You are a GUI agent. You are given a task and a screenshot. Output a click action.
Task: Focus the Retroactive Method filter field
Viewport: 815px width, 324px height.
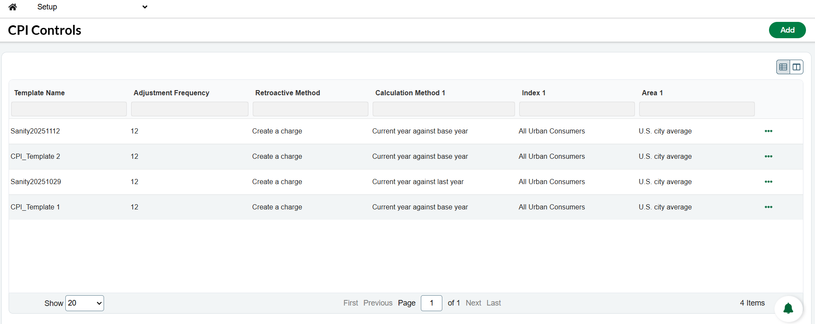point(310,109)
